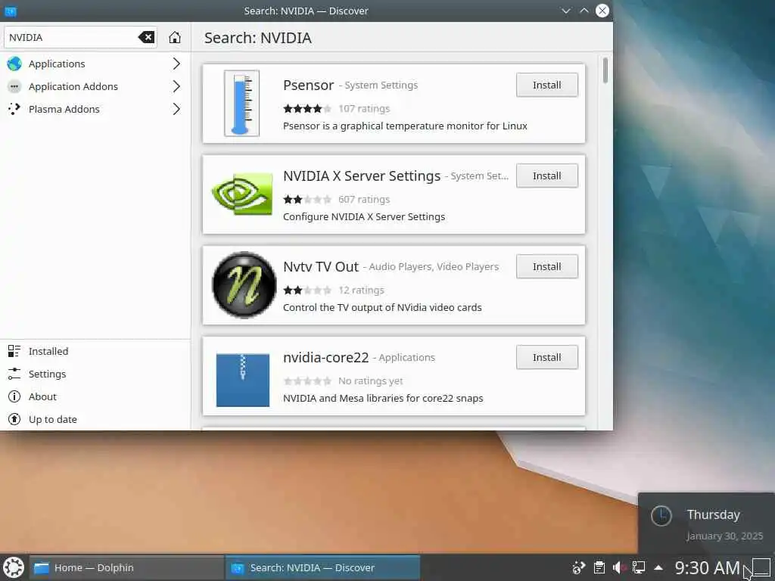Image resolution: width=775 pixels, height=581 pixels.
Task: Open Nvtv TV Out app icon
Action: (244, 284)
